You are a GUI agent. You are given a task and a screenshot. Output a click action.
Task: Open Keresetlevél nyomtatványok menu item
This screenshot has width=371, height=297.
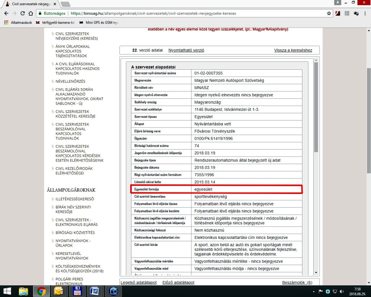coord(72,256)
